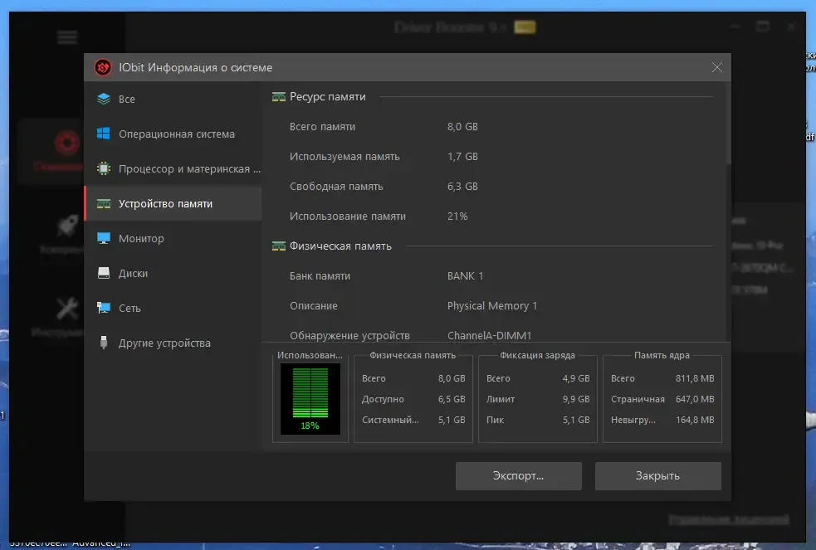Click the layered stack icon beside Все
This screenshot has width=816, height=550.
tap(104, 99)
